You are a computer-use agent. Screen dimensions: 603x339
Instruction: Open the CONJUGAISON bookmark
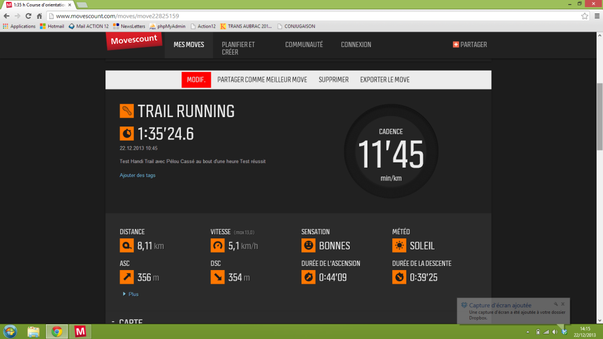coord(296,26)
